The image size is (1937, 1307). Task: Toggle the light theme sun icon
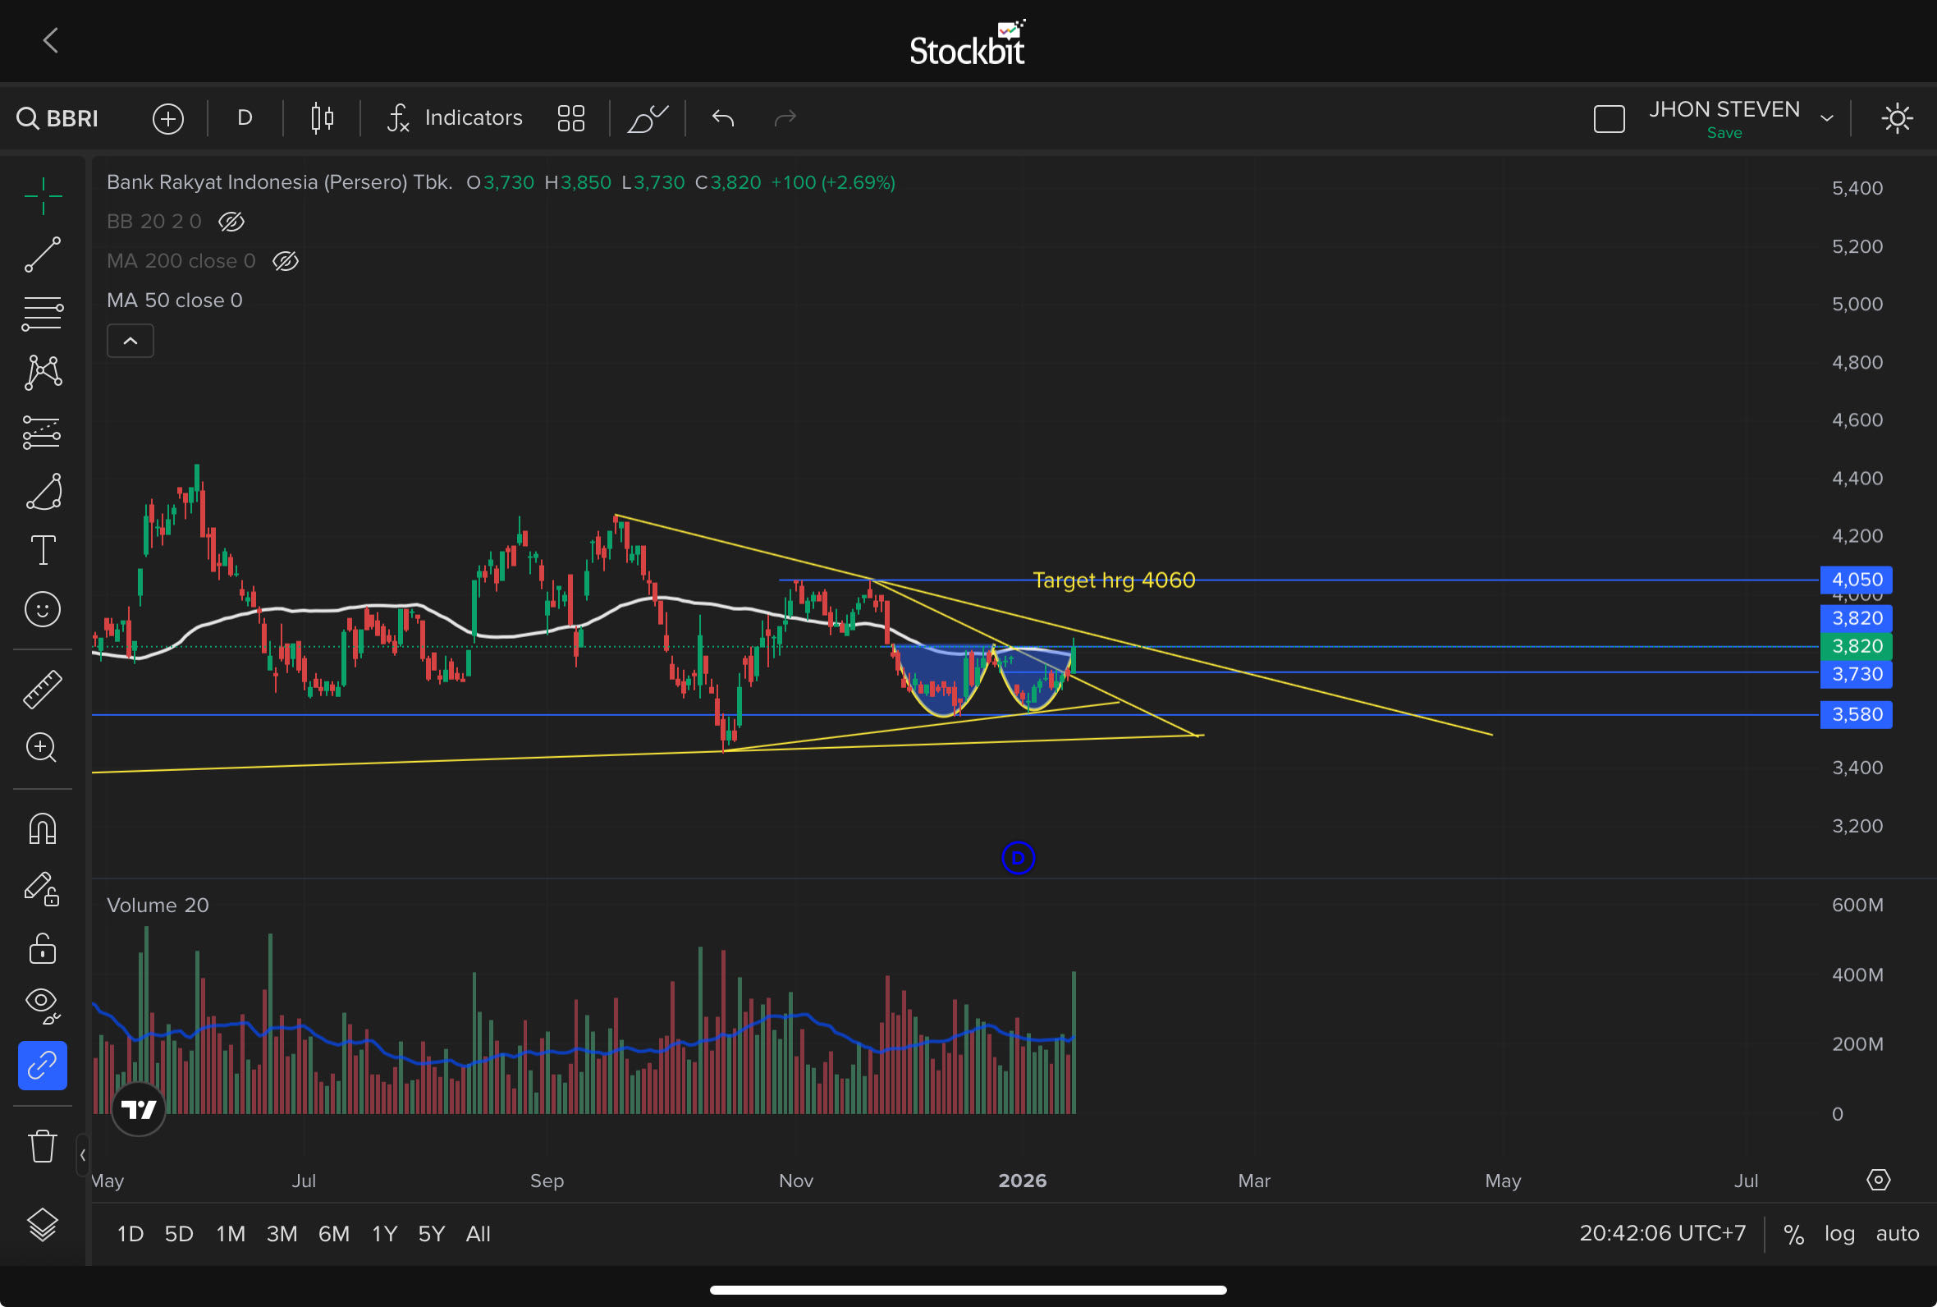click(x=1897, y=118)
